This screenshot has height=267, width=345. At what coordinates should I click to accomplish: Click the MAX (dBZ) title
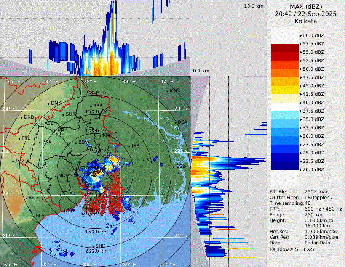pyautogui.click(x=305, y=6)
